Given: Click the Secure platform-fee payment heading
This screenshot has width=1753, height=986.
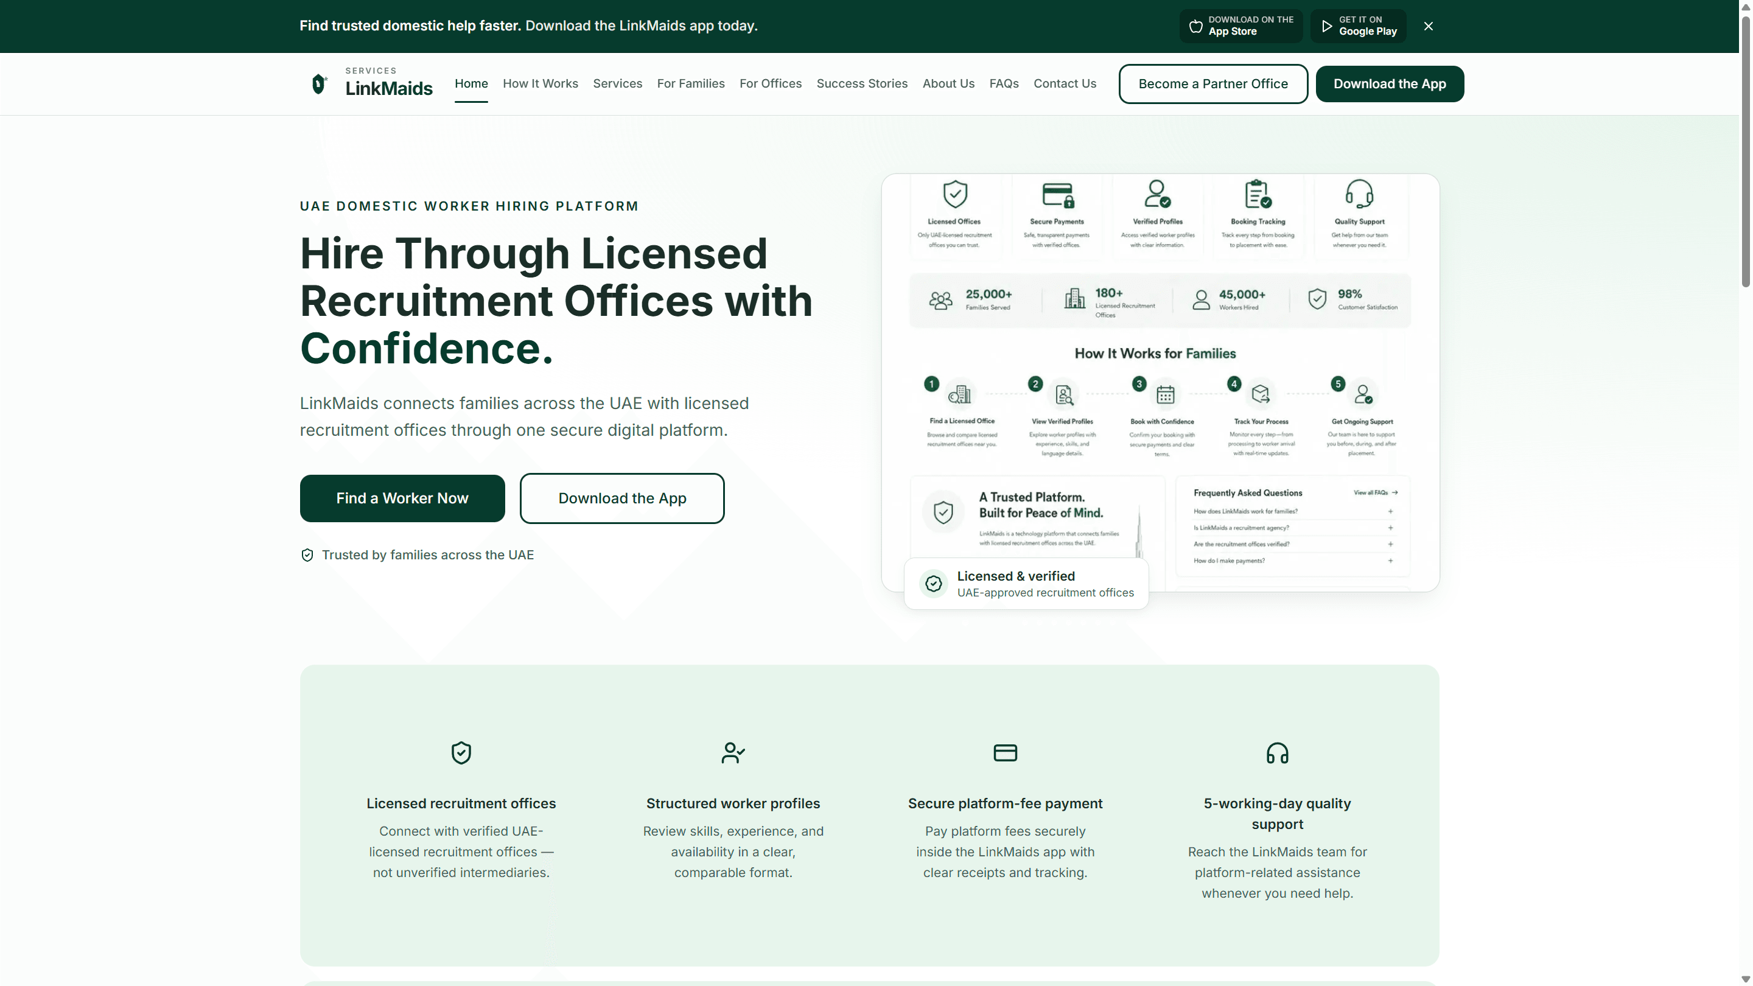Looking at the screenshot, I should coord(1005,803).
